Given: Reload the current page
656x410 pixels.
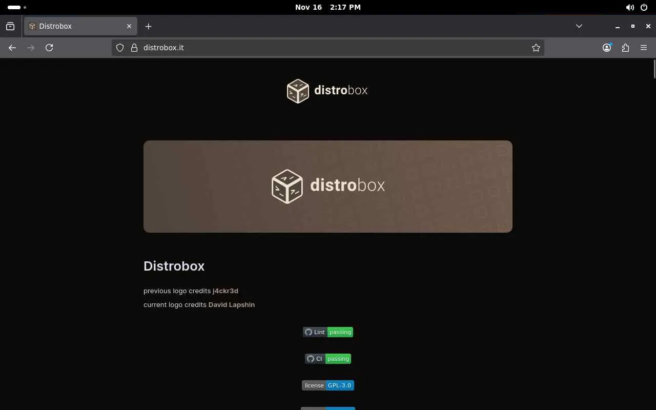Looking at the screenshot, I should (x=49, y=48).
